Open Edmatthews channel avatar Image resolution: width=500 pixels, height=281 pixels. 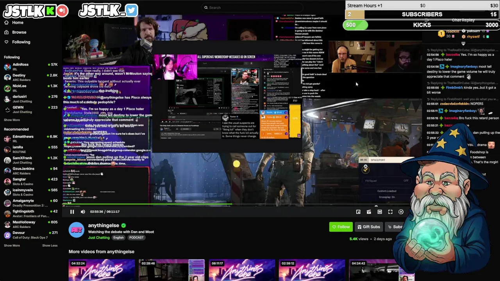(x=7, y=139)
